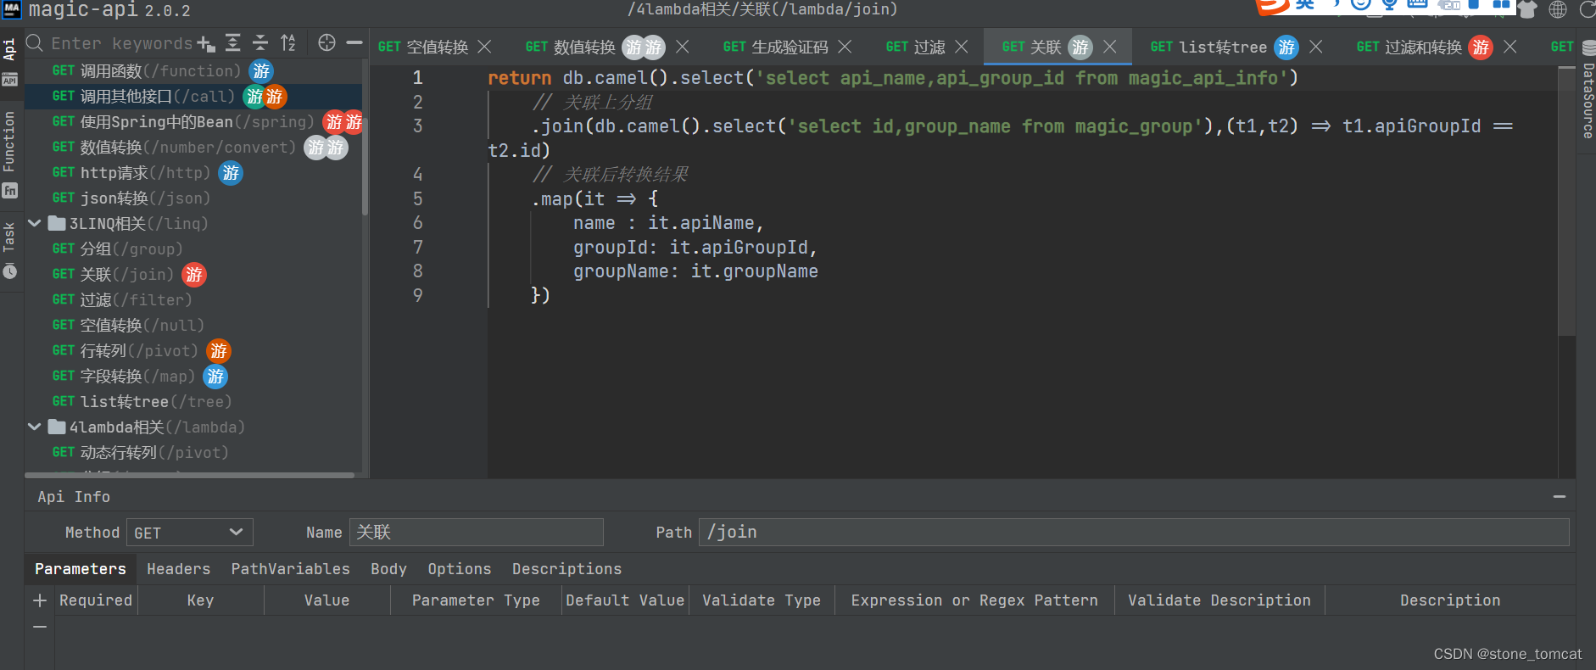Click the Path field containing /join
1596x670 pixels.
pyautogui.click(x=1134, y=533)
